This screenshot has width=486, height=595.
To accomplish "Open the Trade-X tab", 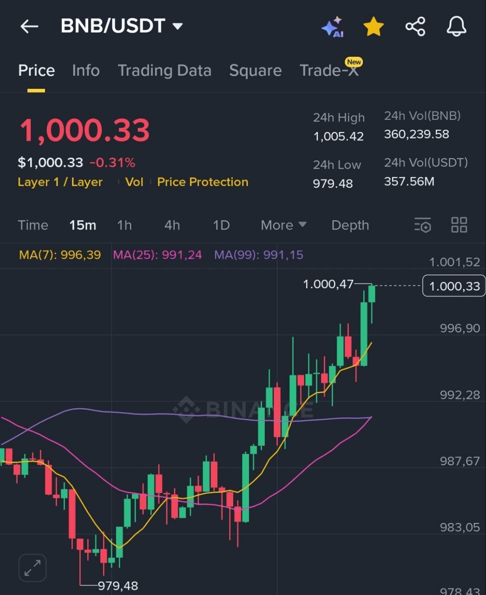I will [x=329, y=71].
